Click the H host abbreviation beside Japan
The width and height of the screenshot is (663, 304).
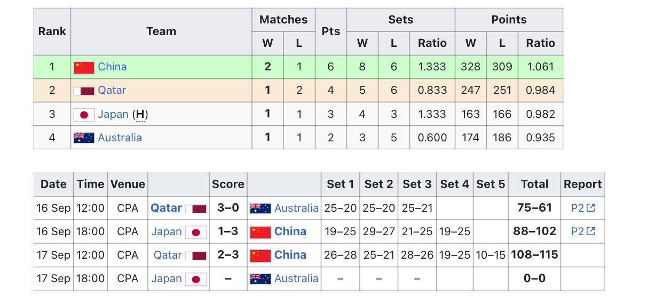(140, 114)
